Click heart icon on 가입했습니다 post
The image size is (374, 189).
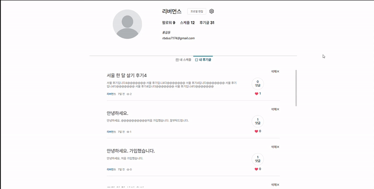pyautogui.click(x=256, y=169)
